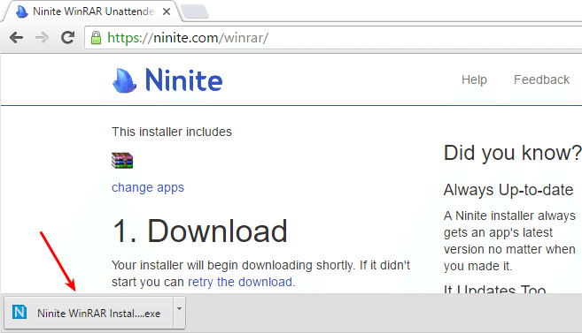Screen dimensions: 582x333
Task: Open the Help link in the header
Action: tap(474, 79)
